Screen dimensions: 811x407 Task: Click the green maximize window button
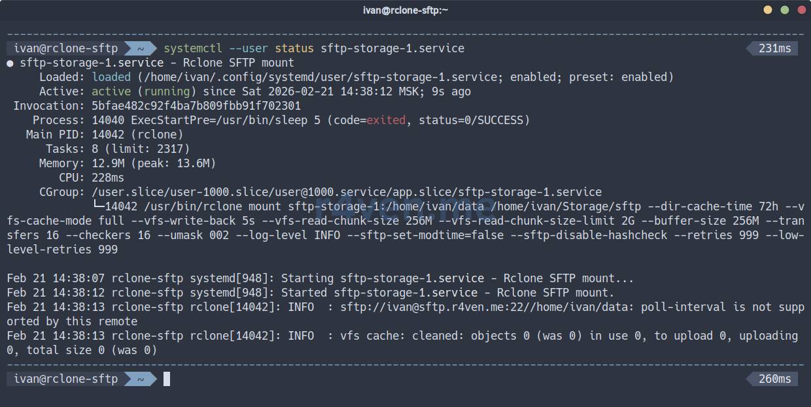click(784, 10)
